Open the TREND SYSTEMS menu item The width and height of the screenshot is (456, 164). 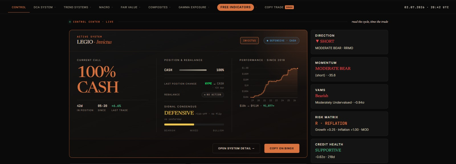pyautogui.click(x=76, y=7)
